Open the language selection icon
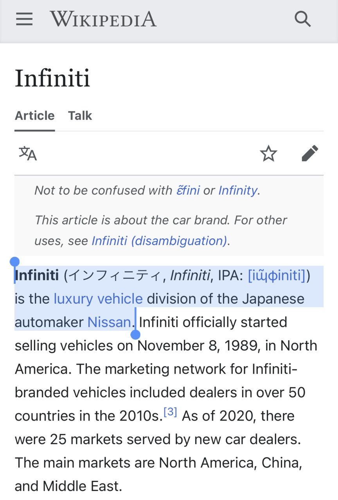Screen dimensions: 338x500 [x=28, y=153]
